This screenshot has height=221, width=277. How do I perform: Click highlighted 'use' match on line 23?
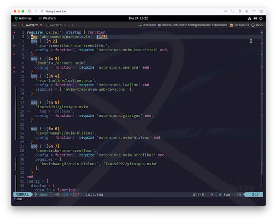(x=34, y=129)
